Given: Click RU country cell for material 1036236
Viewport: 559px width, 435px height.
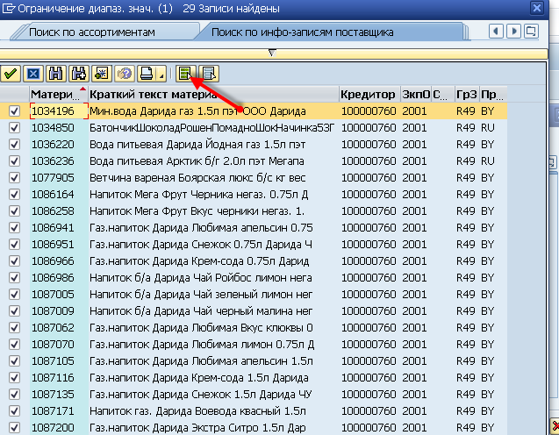Looking at the screenshot, I should tap(487, 161).
